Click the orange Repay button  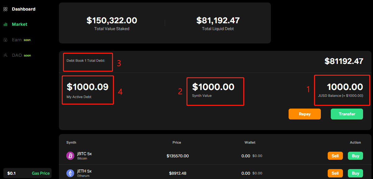[x=304, y=114]
